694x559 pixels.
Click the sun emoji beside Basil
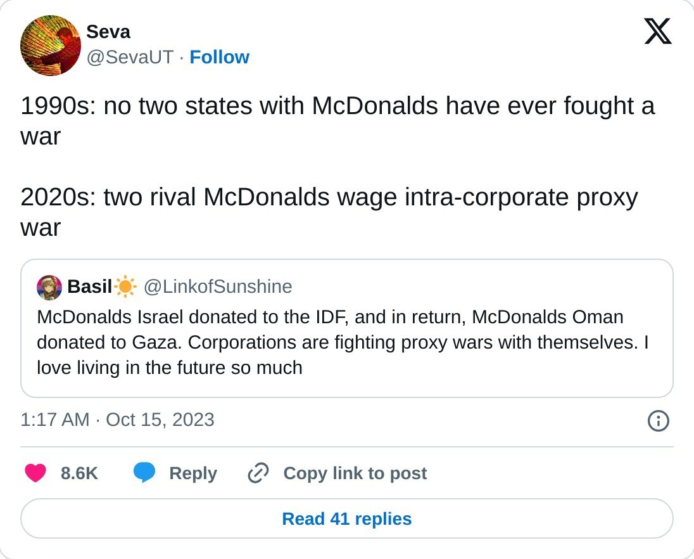click(x=126, y=287)
